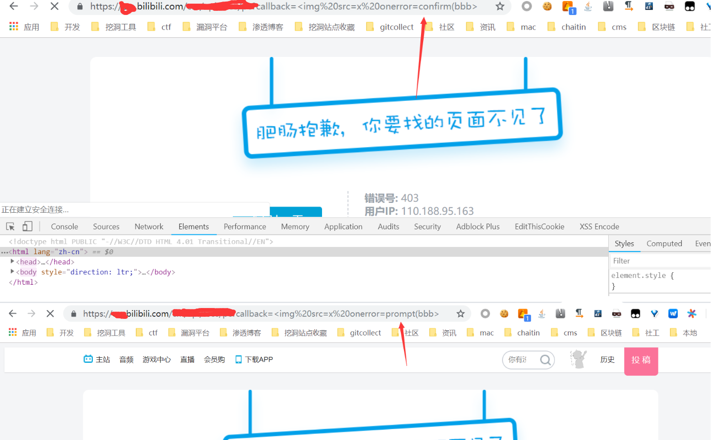Image resolution: width=713 pixels, height=440 pixels.
Task: Open ctf bookmark folder in top browser
Action: pos(159,27)
